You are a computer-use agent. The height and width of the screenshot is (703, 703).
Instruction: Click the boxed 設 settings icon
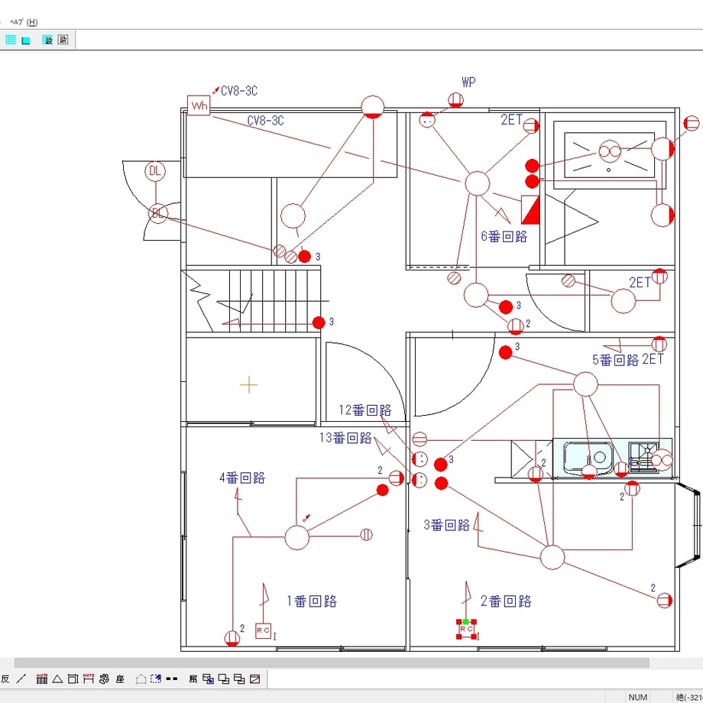click(x=63, y=40)
